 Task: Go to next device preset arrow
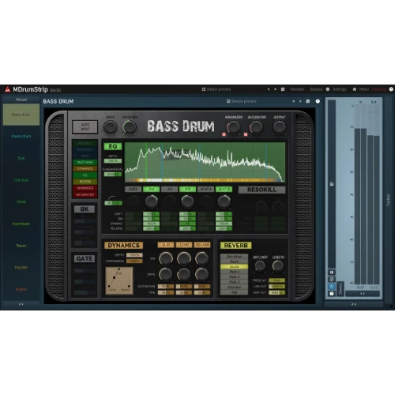[300, 101]
